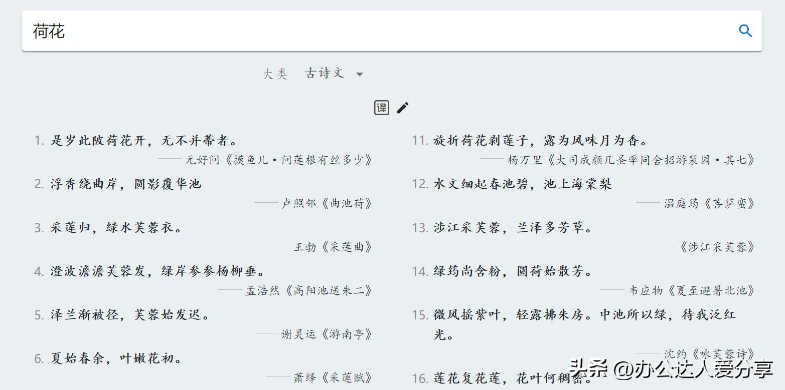Click the 大类 category label
Screen dimensions: 785x390
coord(275,73)
